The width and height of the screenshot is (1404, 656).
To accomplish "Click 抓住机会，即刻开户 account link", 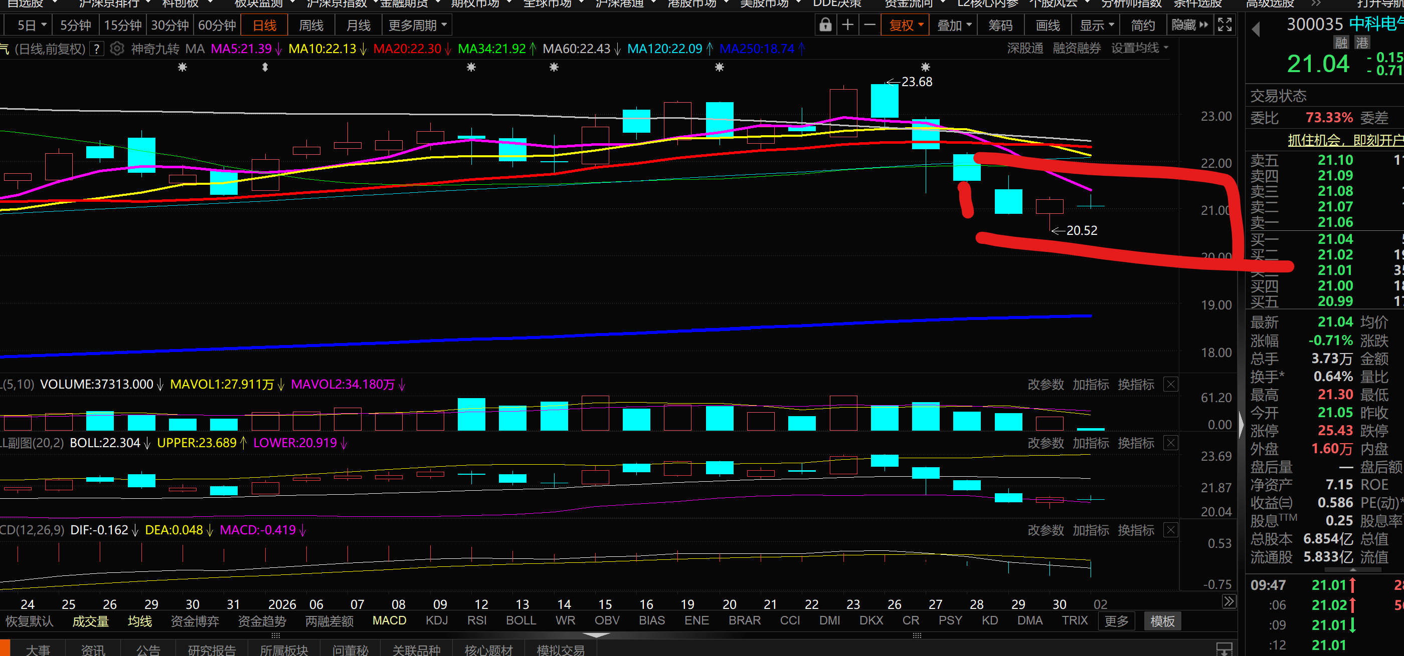I will (1344, 140).
